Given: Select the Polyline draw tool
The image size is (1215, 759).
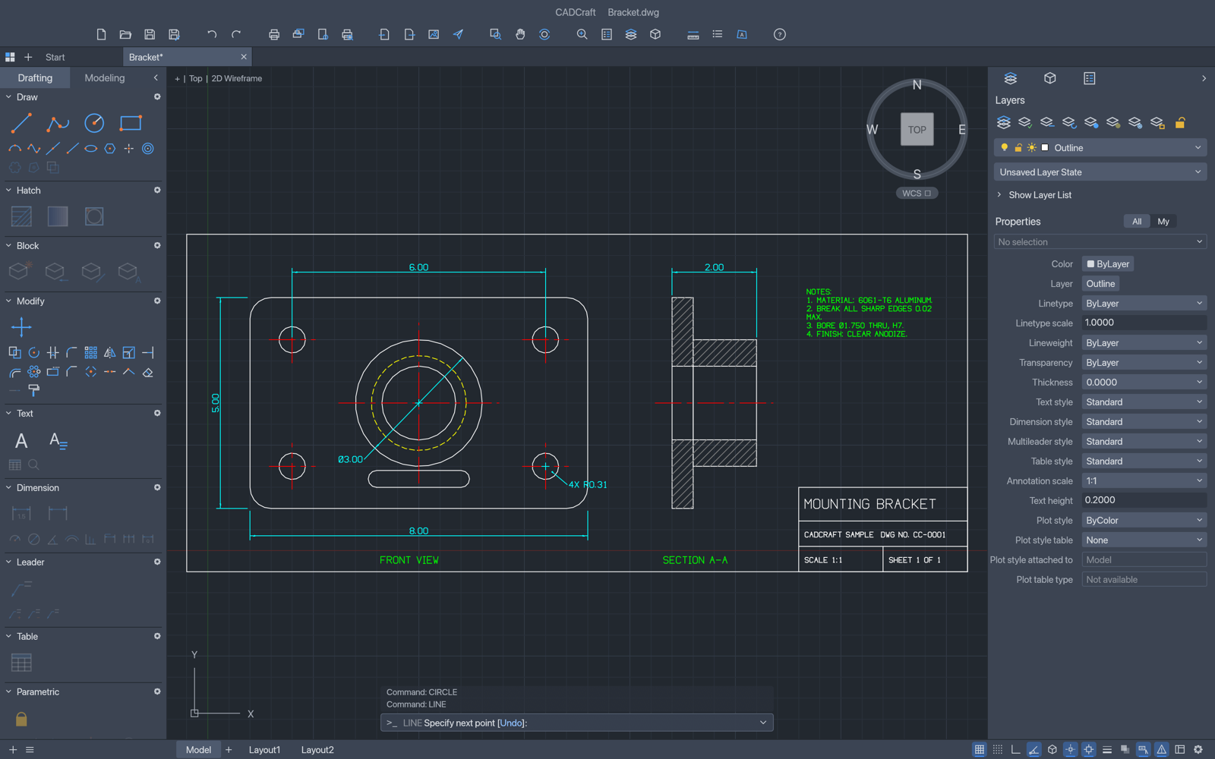Looking at the screenshot, I should click(58, 123).
